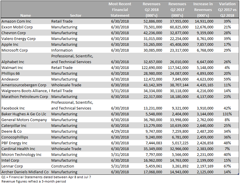Click Walmart's 4/30/2018 statement date
Screen dimensions: 240x184
click(120, 68)
